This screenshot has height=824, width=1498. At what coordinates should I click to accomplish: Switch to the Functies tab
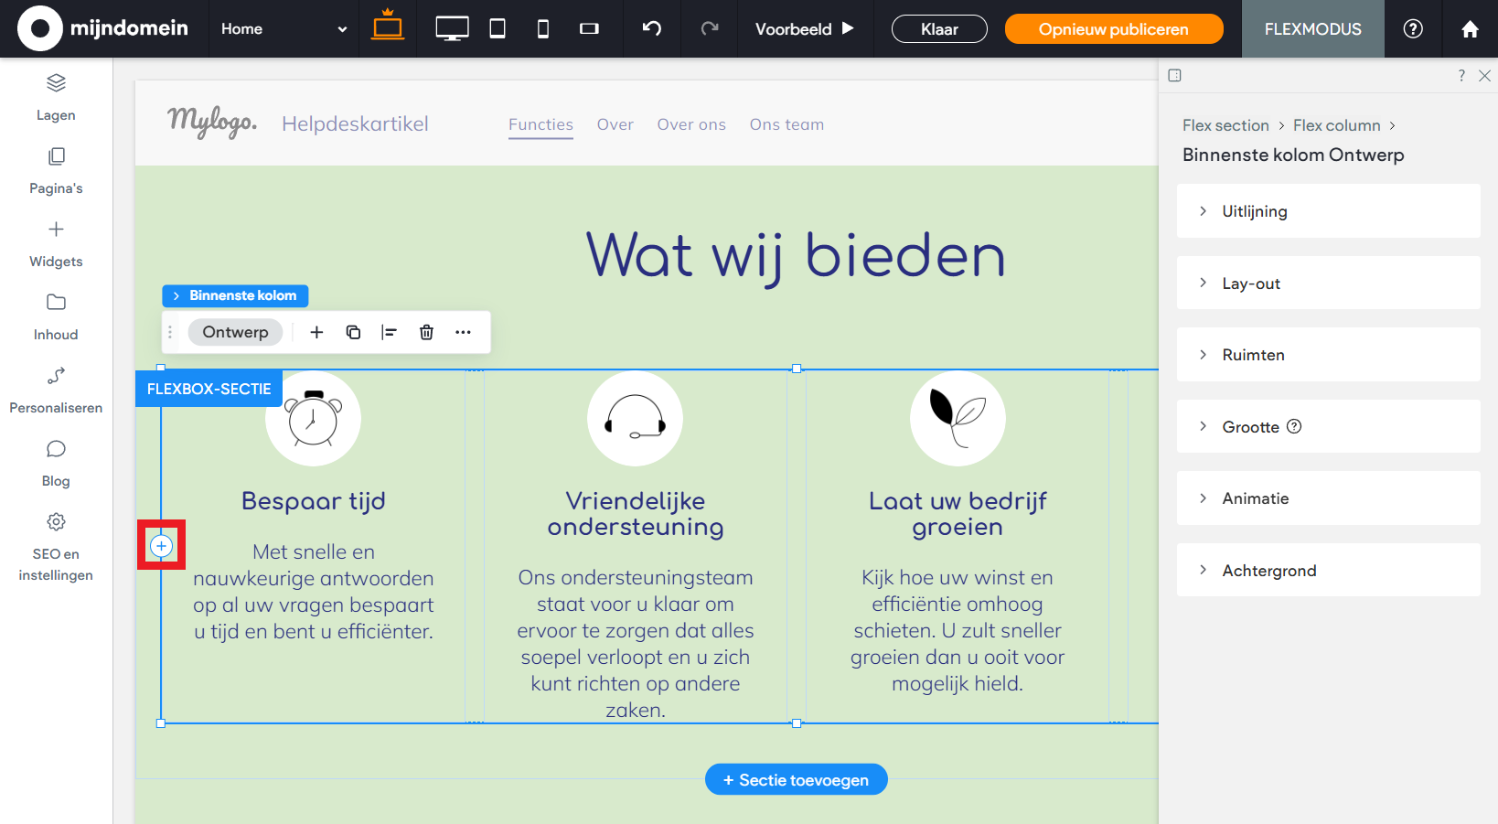(540, 124)
